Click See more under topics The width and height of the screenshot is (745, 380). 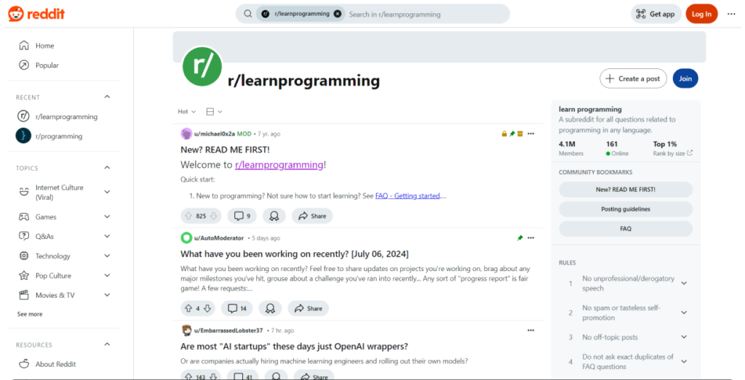pos(29,314)
